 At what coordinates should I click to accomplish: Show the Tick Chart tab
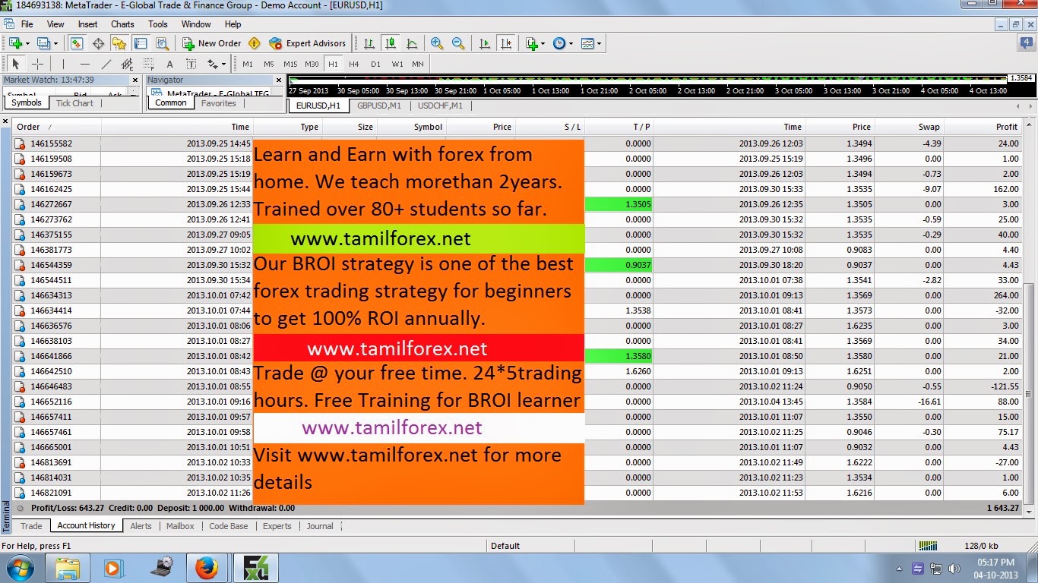click(74, 103)
